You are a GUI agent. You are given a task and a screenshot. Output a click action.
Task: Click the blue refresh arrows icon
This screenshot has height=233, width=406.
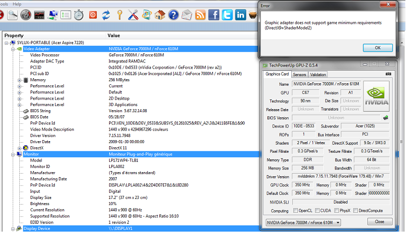click(106, 15)
